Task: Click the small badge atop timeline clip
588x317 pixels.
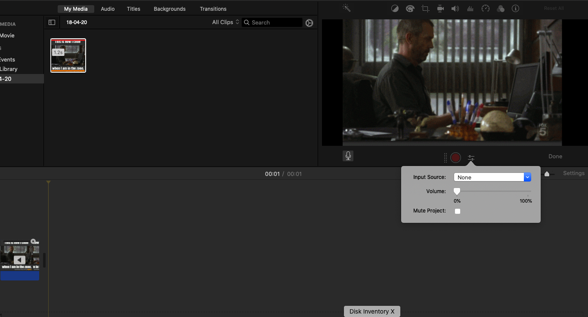Action: (33, 241)
